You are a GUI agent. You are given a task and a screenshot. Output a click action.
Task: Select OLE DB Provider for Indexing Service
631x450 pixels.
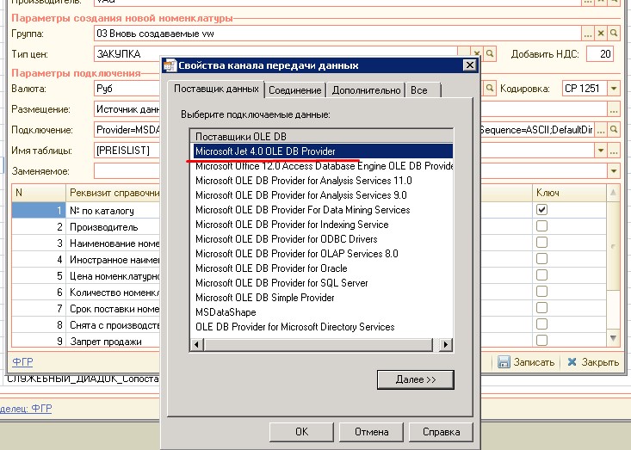click(x=292, y=225)
